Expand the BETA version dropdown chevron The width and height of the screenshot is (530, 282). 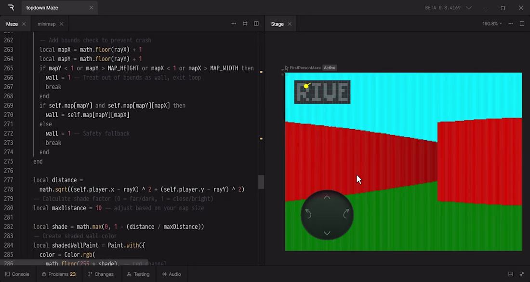(468, 8)
